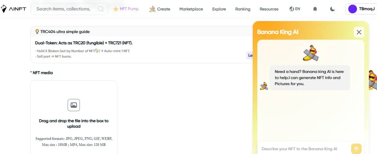Open the Resources menu
This screenshot has width=377, height=154.
(269, 9)
